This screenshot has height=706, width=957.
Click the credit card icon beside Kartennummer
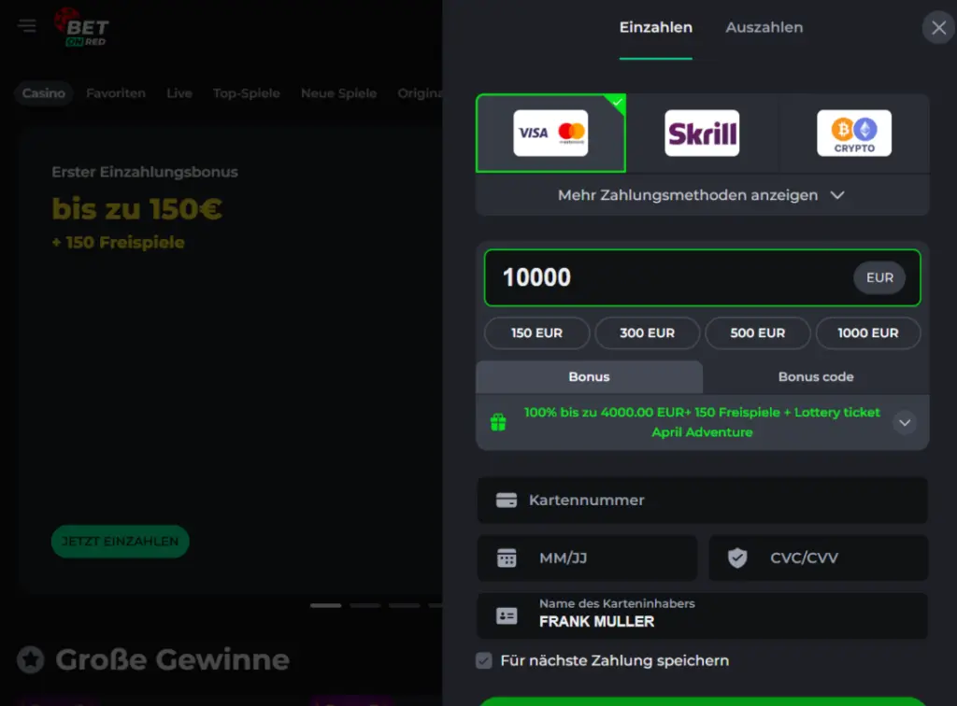tap(507, 500)
